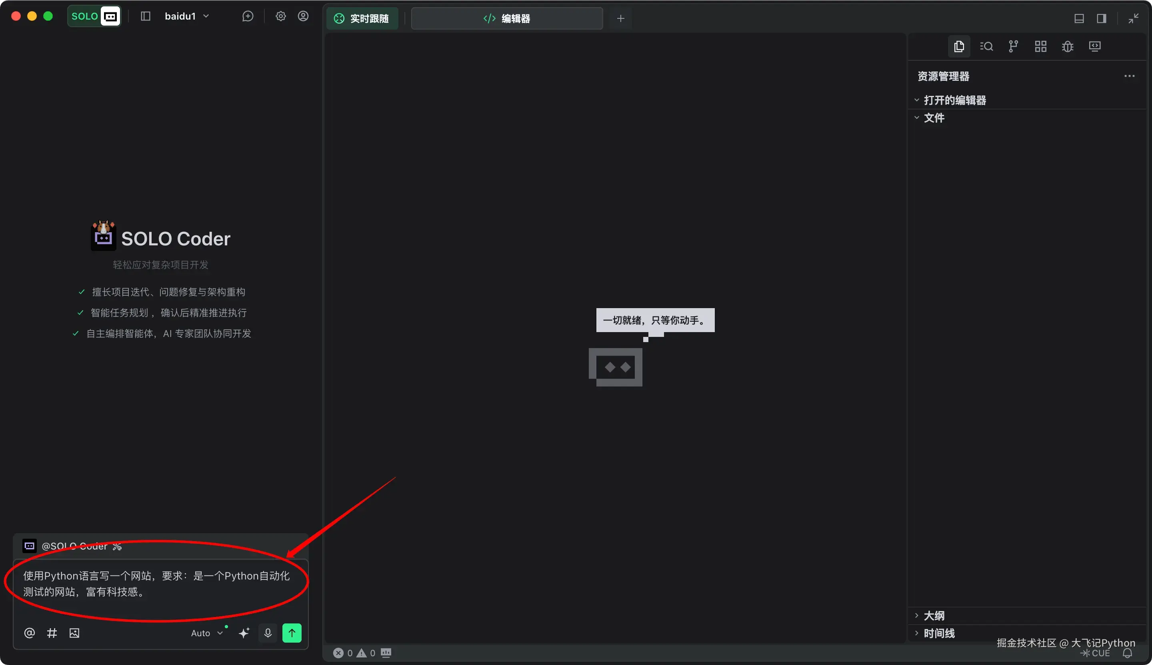This screenshot has width=1152, height=665.
Task: Open the Source Control branch icon
Action: click(x=1013, y=46)
